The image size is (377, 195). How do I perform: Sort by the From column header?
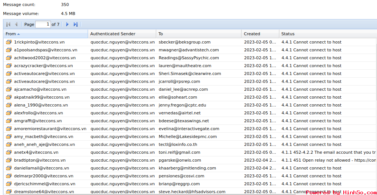(46, 34)
